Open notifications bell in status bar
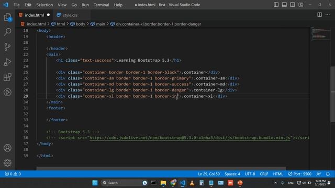Image resolution: width=335 pixels, height=188 pixels. coord(328,174)
